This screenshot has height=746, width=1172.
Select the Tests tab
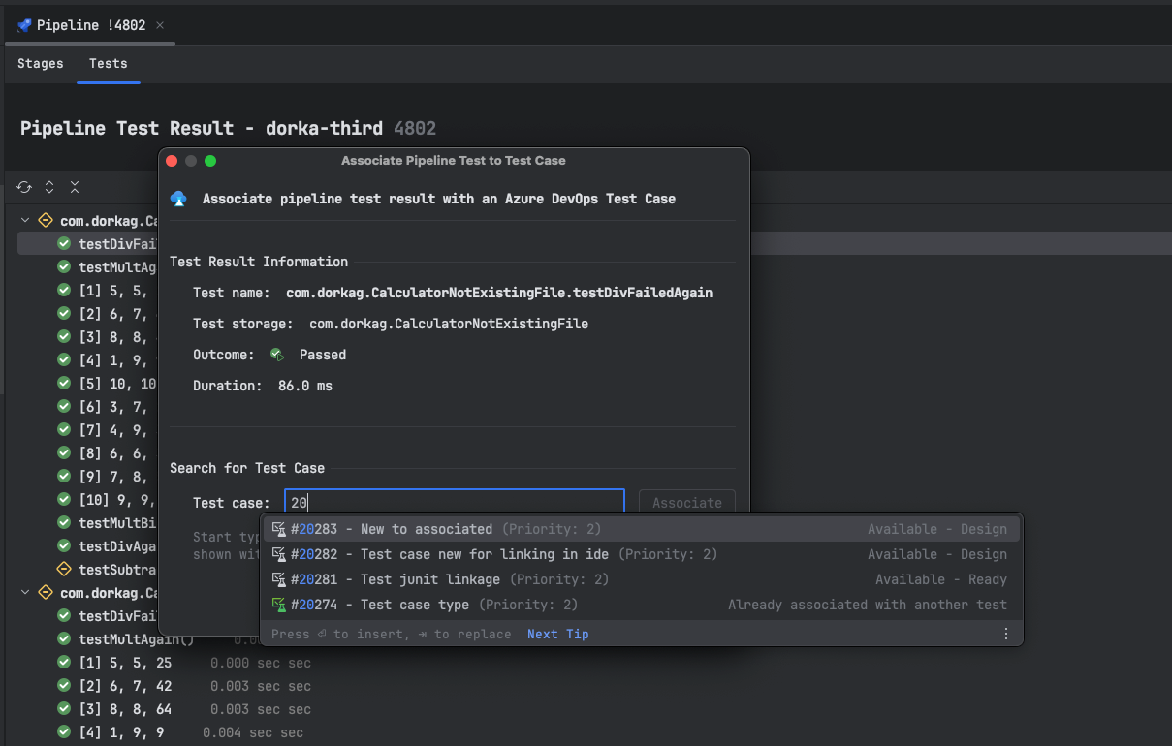(x=109, y=64)
